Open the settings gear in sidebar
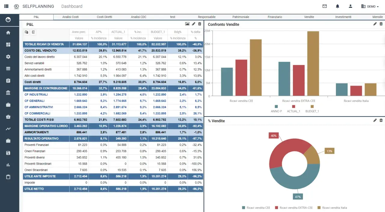The image size is (385, 212). pos(8,56)
